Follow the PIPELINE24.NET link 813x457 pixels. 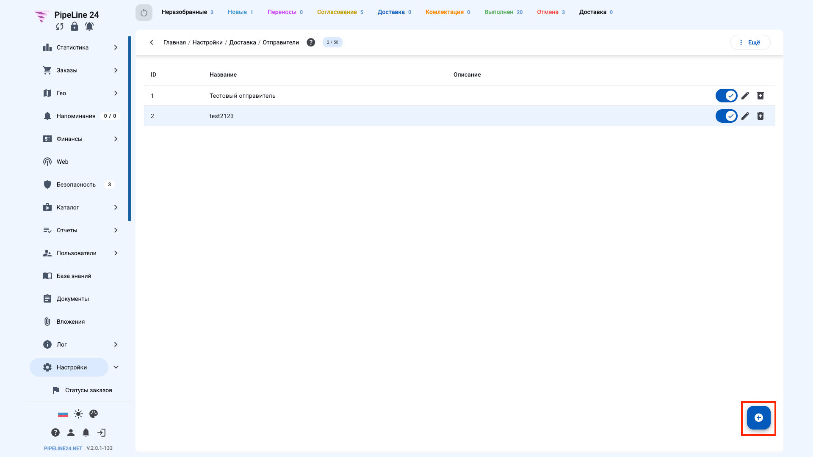tap(63, 449)
